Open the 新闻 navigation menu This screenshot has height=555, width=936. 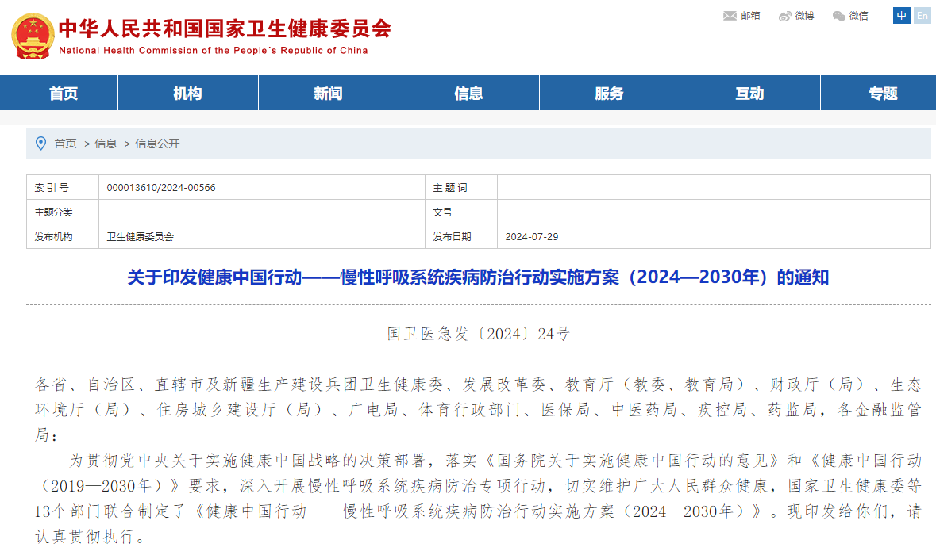328,94
